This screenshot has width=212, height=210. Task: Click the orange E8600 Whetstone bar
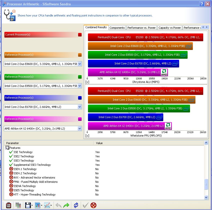pos(142,100)
